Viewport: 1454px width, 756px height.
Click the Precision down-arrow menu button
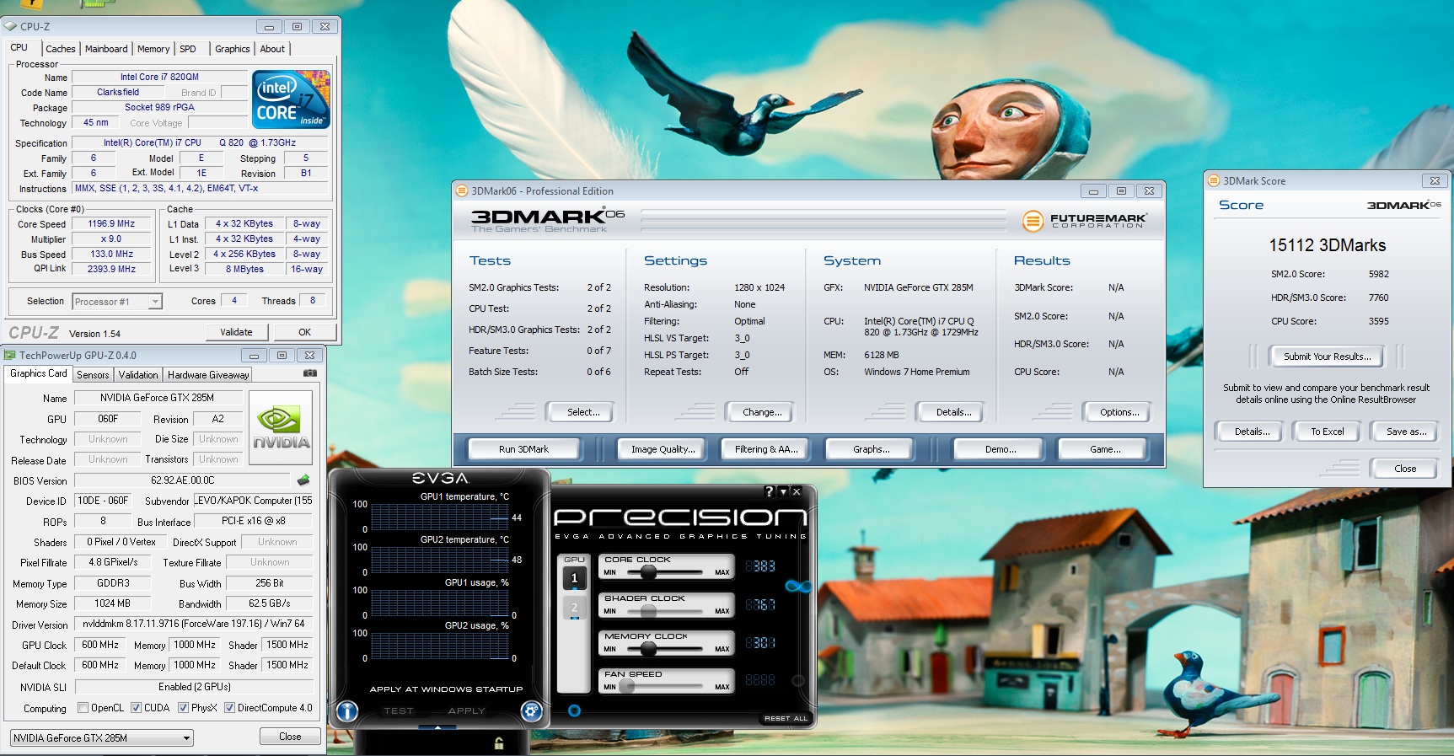point(783,491)
